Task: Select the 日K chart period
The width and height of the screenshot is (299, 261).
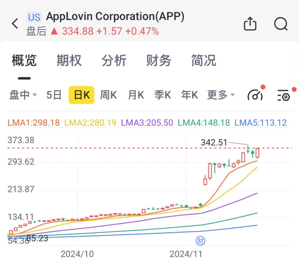Action: [x=81, y=95]
